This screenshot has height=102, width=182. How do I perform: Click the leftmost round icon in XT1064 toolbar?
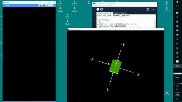click(x=39, y=5)
